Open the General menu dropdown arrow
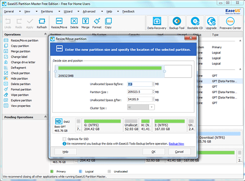 point(20,12)
